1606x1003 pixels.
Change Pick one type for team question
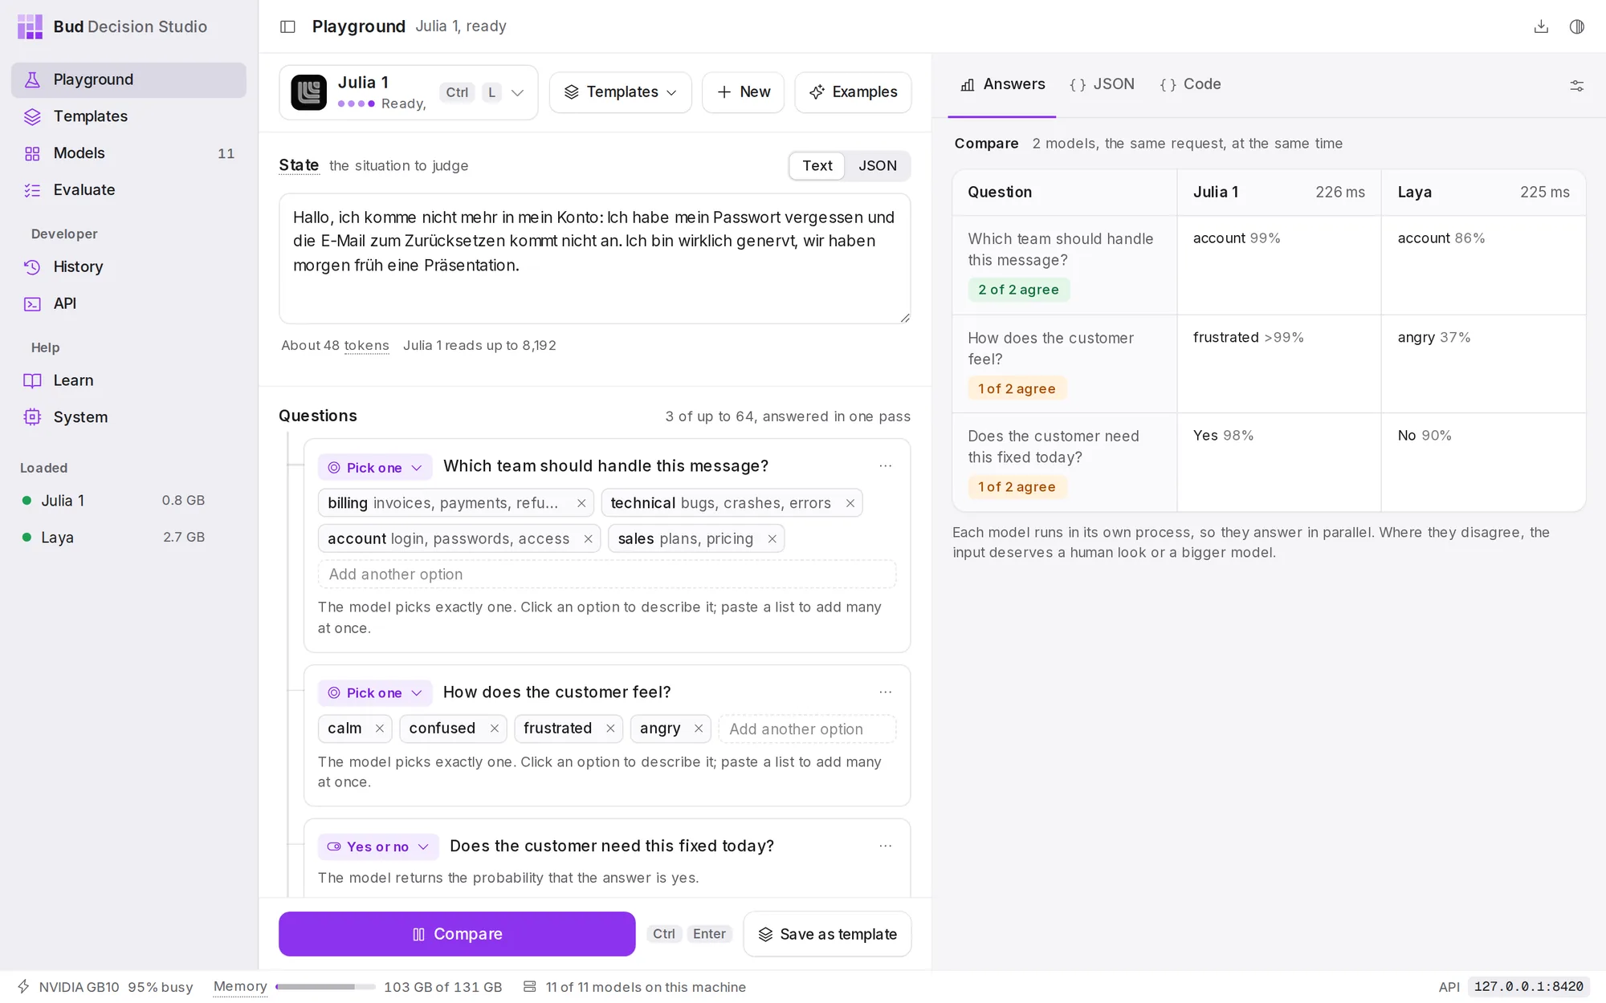(x=374, y=468)
